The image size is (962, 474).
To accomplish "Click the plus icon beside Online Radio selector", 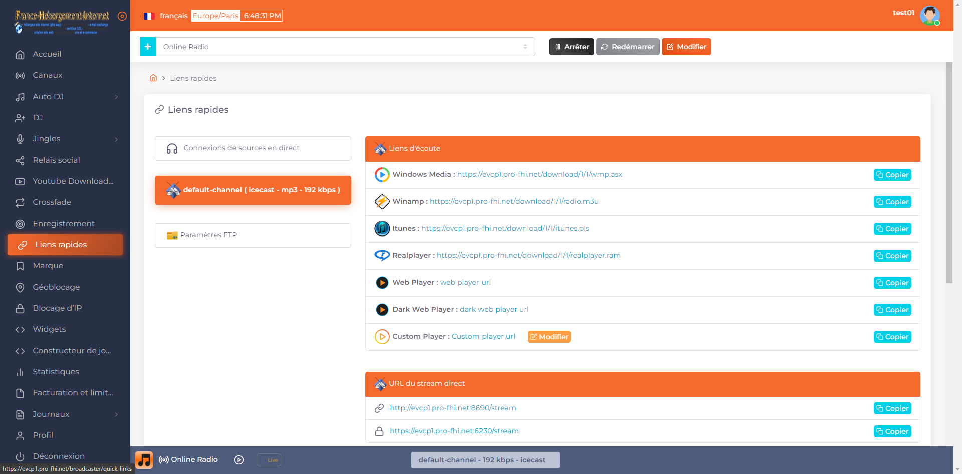I will [148, 47].
